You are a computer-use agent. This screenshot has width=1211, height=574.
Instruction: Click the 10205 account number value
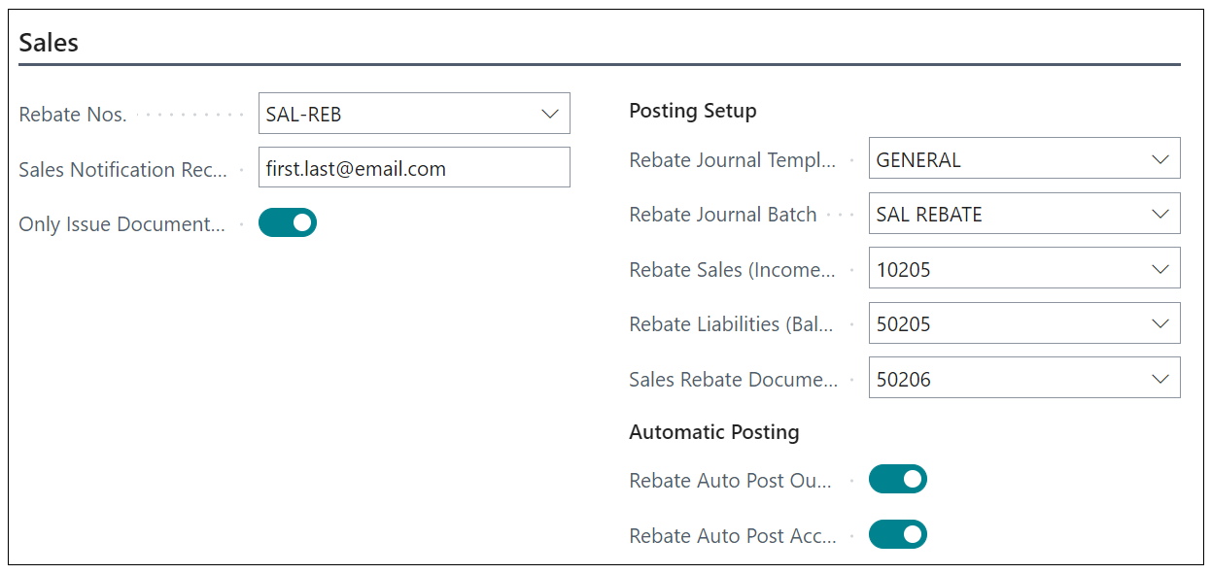tap(901, 268)
